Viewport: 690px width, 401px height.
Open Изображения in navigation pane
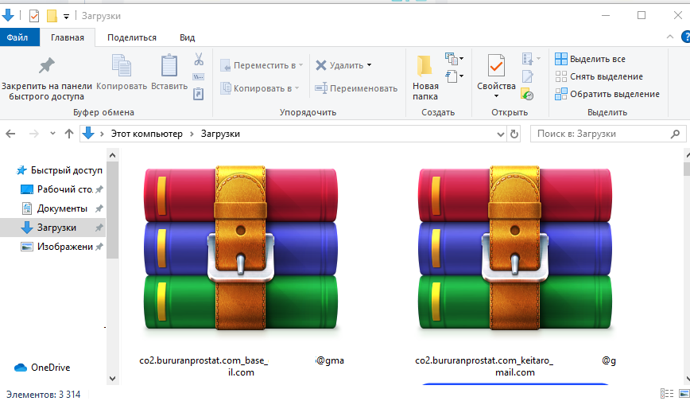point(62,247)
